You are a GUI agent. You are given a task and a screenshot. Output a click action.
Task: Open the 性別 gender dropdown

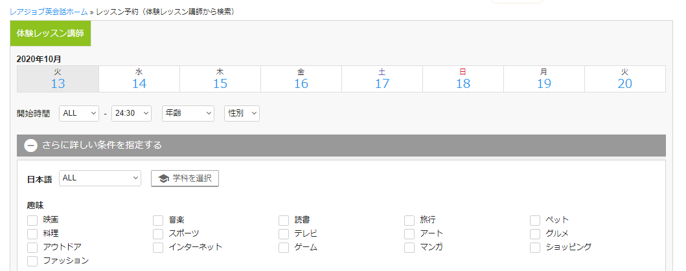(242, 113)
